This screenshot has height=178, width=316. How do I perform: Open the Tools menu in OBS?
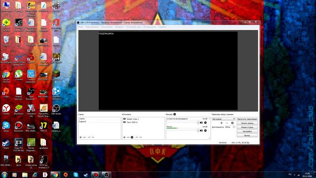150,27
